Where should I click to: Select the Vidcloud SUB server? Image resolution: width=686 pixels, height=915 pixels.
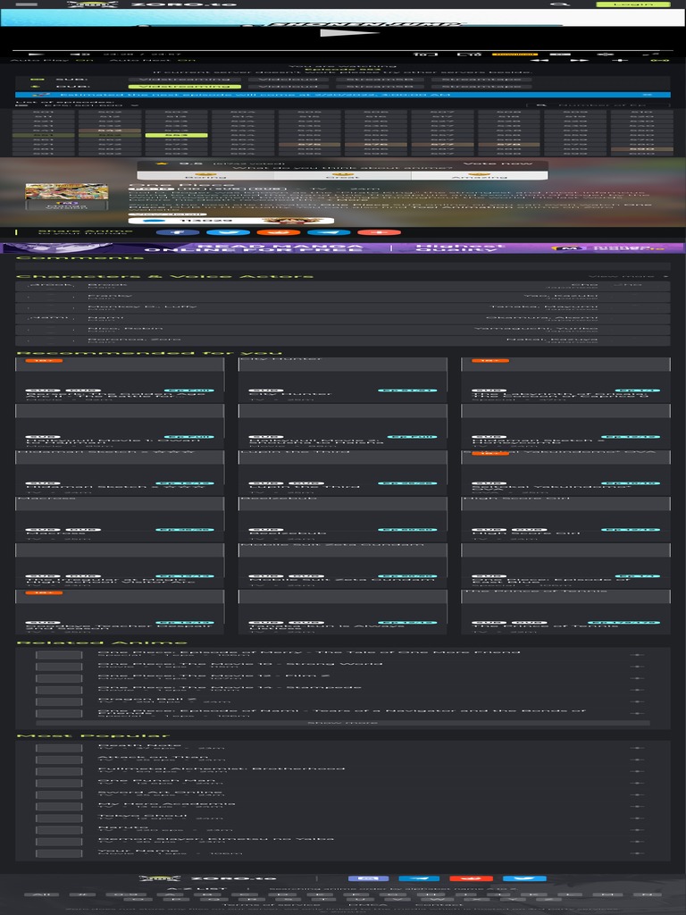point(275,80)
